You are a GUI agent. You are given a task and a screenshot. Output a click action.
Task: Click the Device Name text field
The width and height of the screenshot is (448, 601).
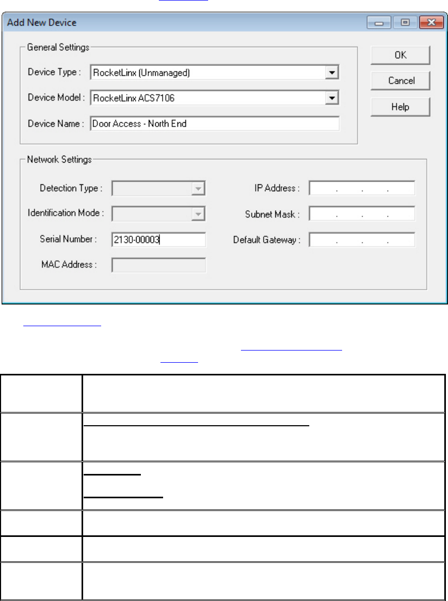click(x=214, y=124)
